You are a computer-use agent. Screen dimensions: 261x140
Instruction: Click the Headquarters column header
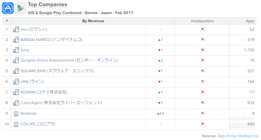(x=202, y=21)
